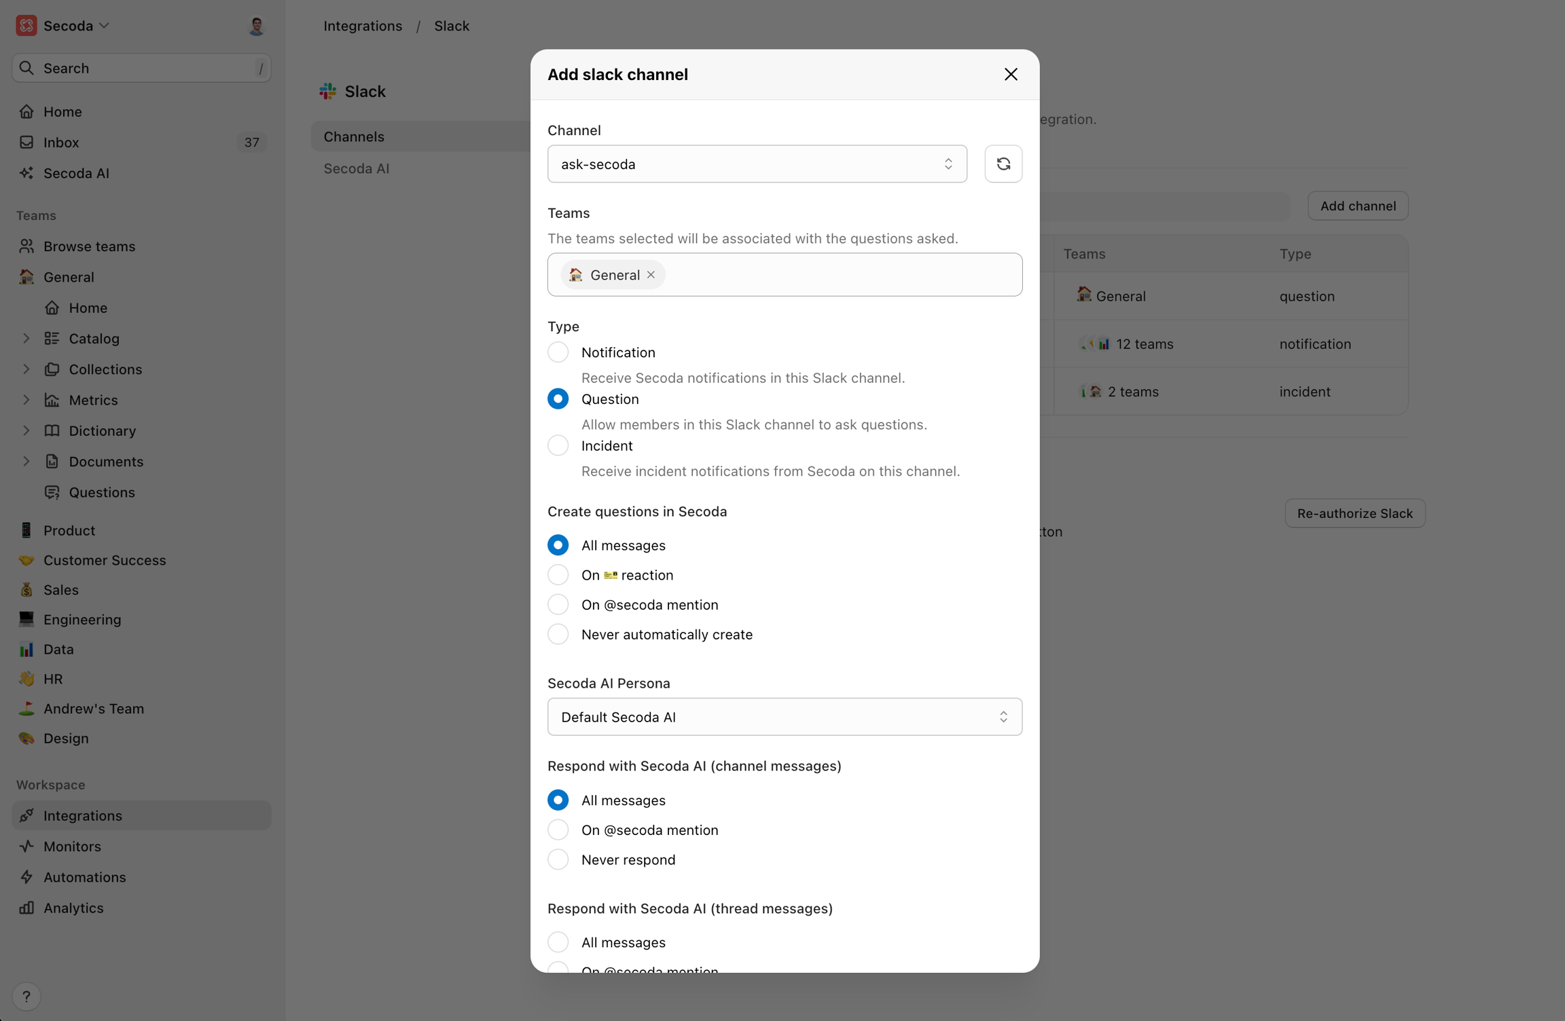Open Monitors in Workspace section
Screen dimensions: 1565x1021
[x=72, y=846]
